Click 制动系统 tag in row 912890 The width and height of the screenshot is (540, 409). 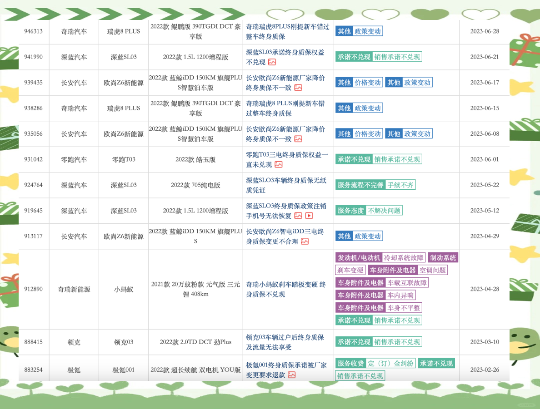point(443,258)
